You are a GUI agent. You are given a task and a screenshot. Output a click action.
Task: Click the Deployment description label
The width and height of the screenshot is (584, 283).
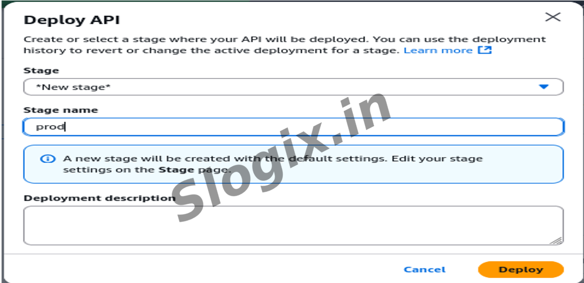(x=99, y=198)
